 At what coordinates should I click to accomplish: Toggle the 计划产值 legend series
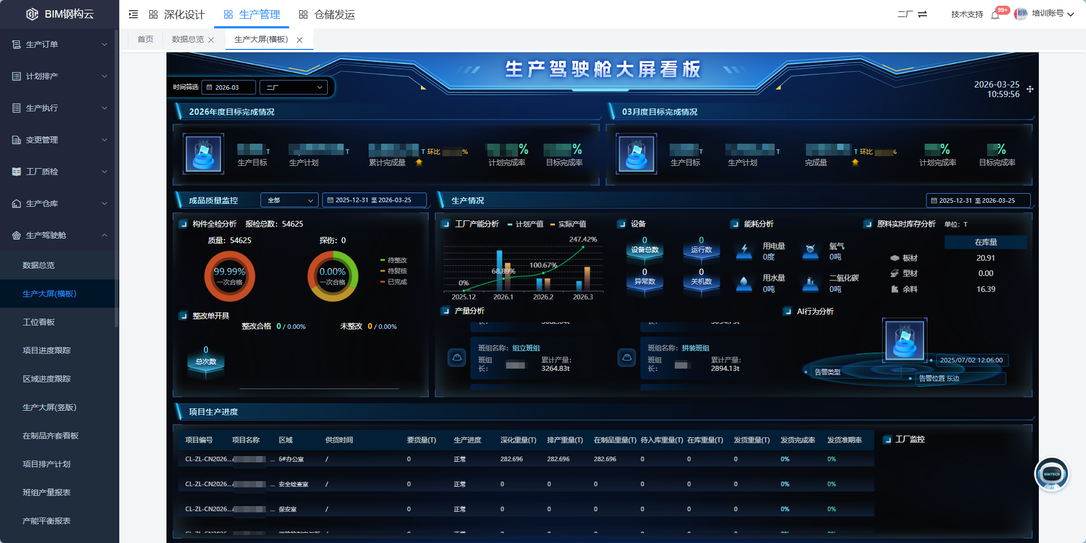click(x=525, y=224)
